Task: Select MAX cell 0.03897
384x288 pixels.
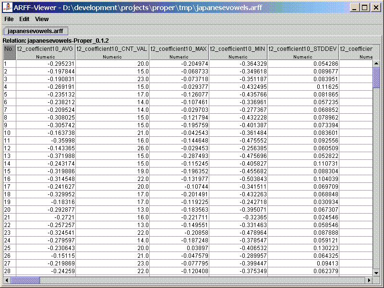Action: click(179, 248)
